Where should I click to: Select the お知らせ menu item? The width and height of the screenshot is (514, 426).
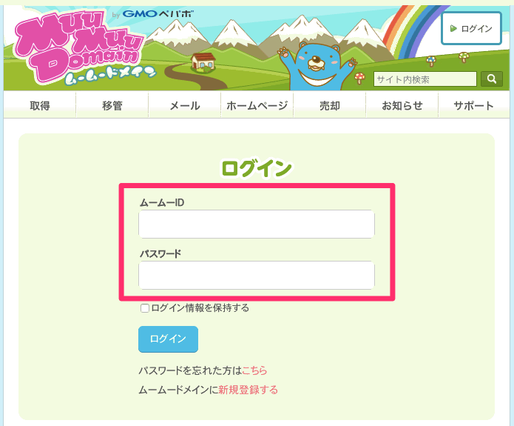pyautogui.click(x=402, y=106)
